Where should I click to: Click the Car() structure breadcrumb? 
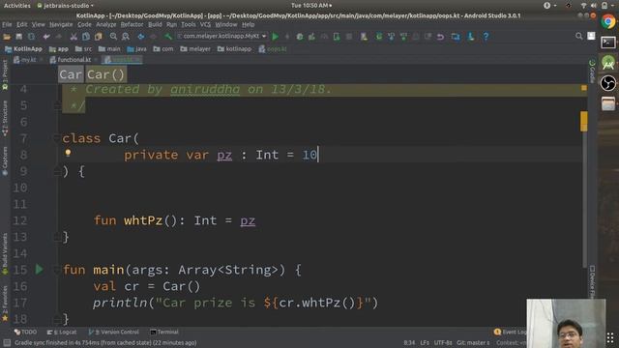pos(105,74)
